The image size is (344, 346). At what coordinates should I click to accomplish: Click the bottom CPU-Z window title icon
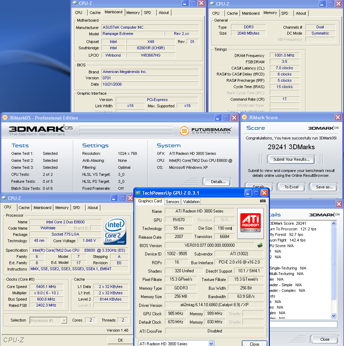pyautogui.click(x=4, y=198)
